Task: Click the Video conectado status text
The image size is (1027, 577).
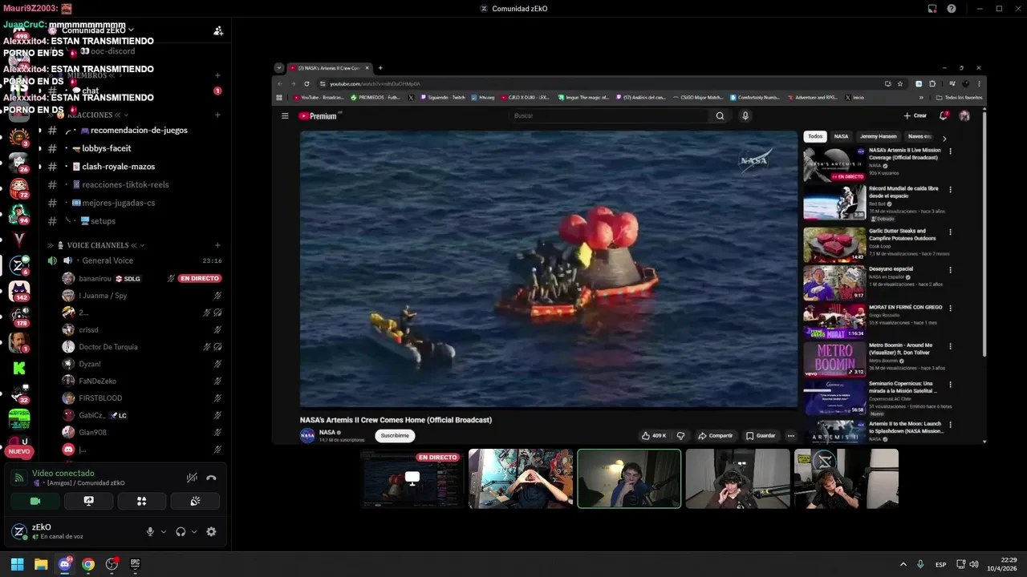Action: click(63, 474)
